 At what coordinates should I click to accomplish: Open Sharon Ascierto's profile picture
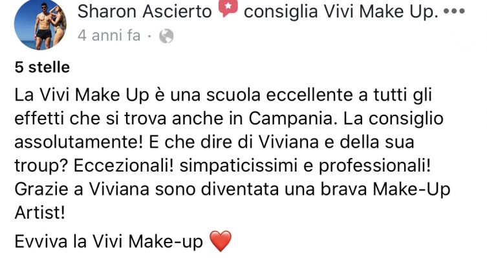pos(40,24)
